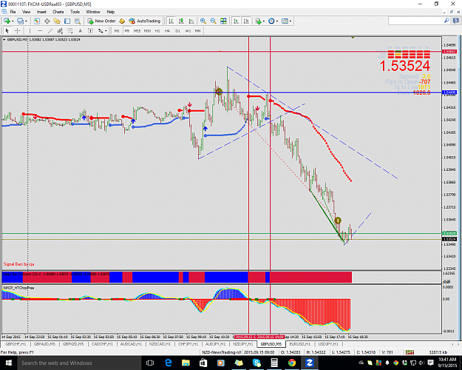
Task: Open the Tools menu
Action: point(75,12)
